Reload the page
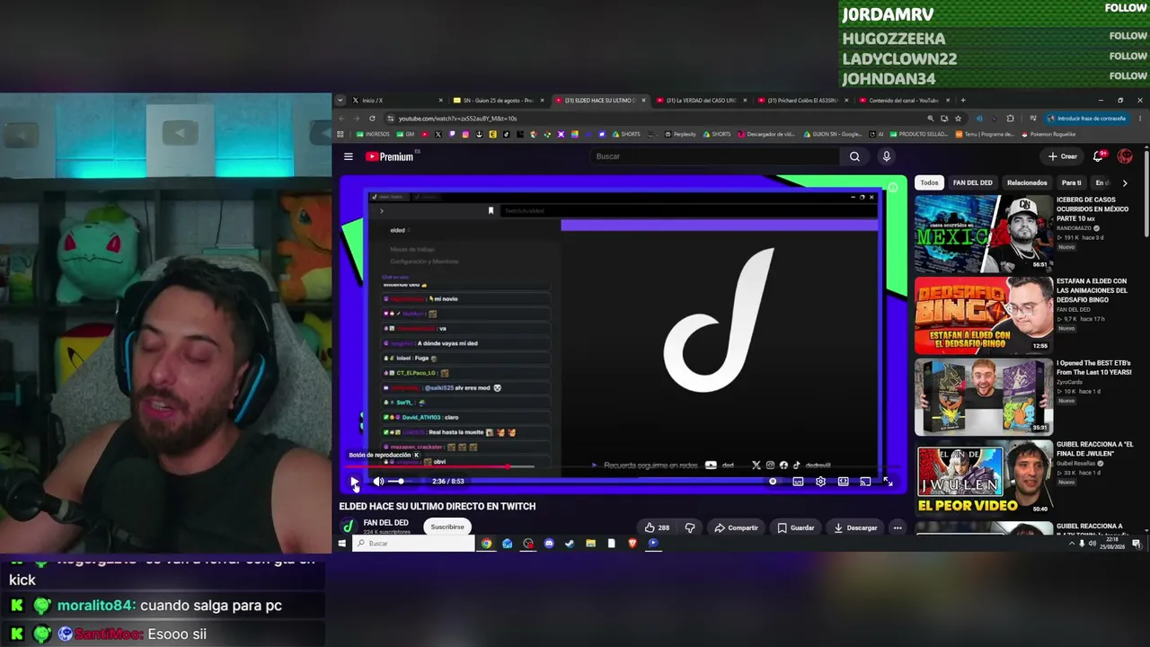 (372, 119)
